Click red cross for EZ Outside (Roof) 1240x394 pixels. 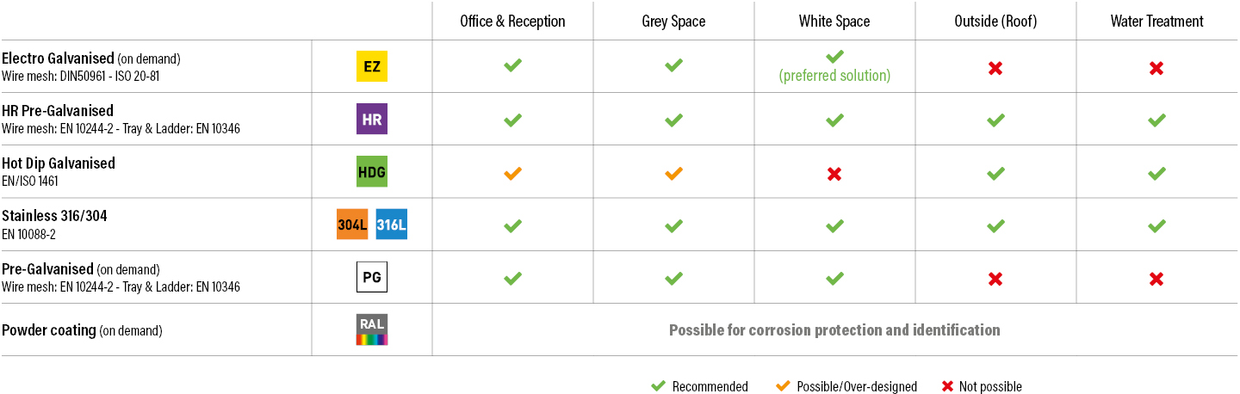coord(995,68)
